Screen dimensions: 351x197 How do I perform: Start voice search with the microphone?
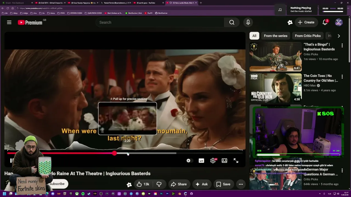tap(248, 22)
